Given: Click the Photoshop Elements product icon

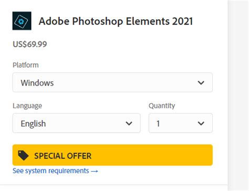Looking at the screenshot, I should click(22, 21).
